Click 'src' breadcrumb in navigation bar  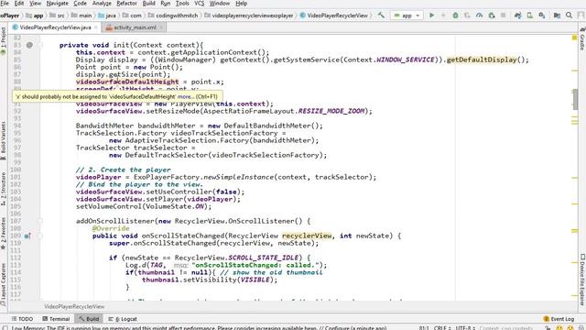click(x=57, y=16)
